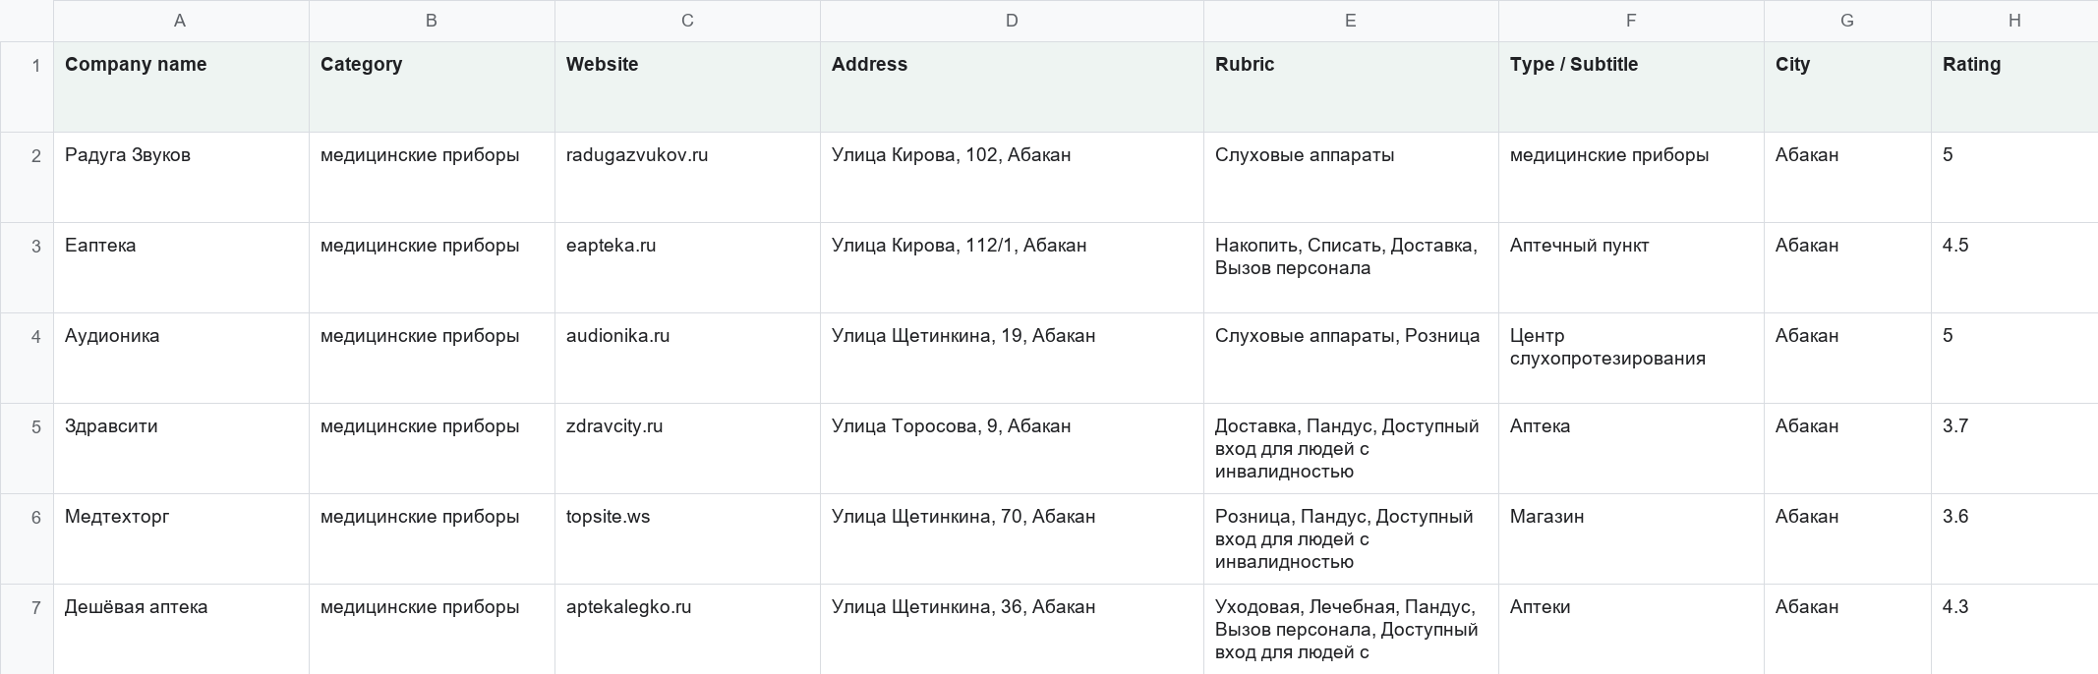Image resolution: width=2098 pixels, height=674 pixels.
Task: Click the 'Website' header cell
Action: [687, 86]
